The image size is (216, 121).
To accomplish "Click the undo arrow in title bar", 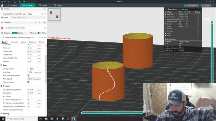I will pyautogui.click(x=20, y=1).
